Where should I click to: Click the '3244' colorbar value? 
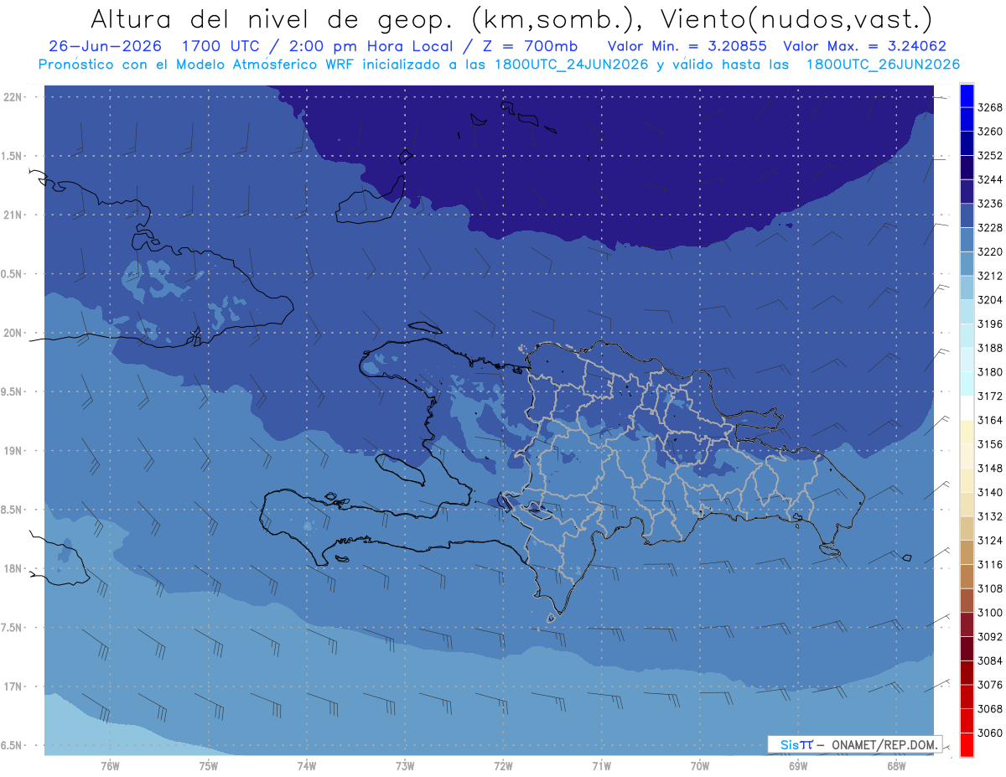click(x=990, y=180)
